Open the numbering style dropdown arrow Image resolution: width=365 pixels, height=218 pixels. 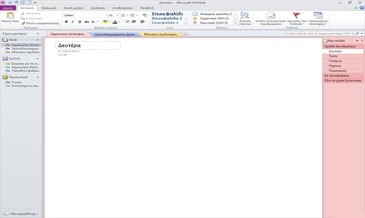pyautogui.click(x=137, y=15)
